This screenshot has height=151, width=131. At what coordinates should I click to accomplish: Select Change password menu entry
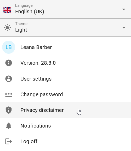65,94
